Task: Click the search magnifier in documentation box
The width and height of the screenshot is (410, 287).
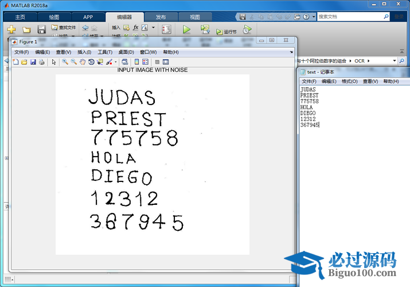Action: coord(386,17)
